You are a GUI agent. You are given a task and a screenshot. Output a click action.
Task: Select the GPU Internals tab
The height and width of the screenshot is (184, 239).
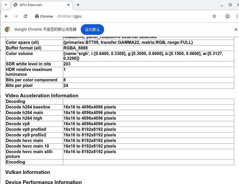(x=37, y=5)
